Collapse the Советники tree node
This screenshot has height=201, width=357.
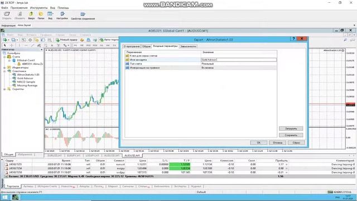[x=4, y=71]
